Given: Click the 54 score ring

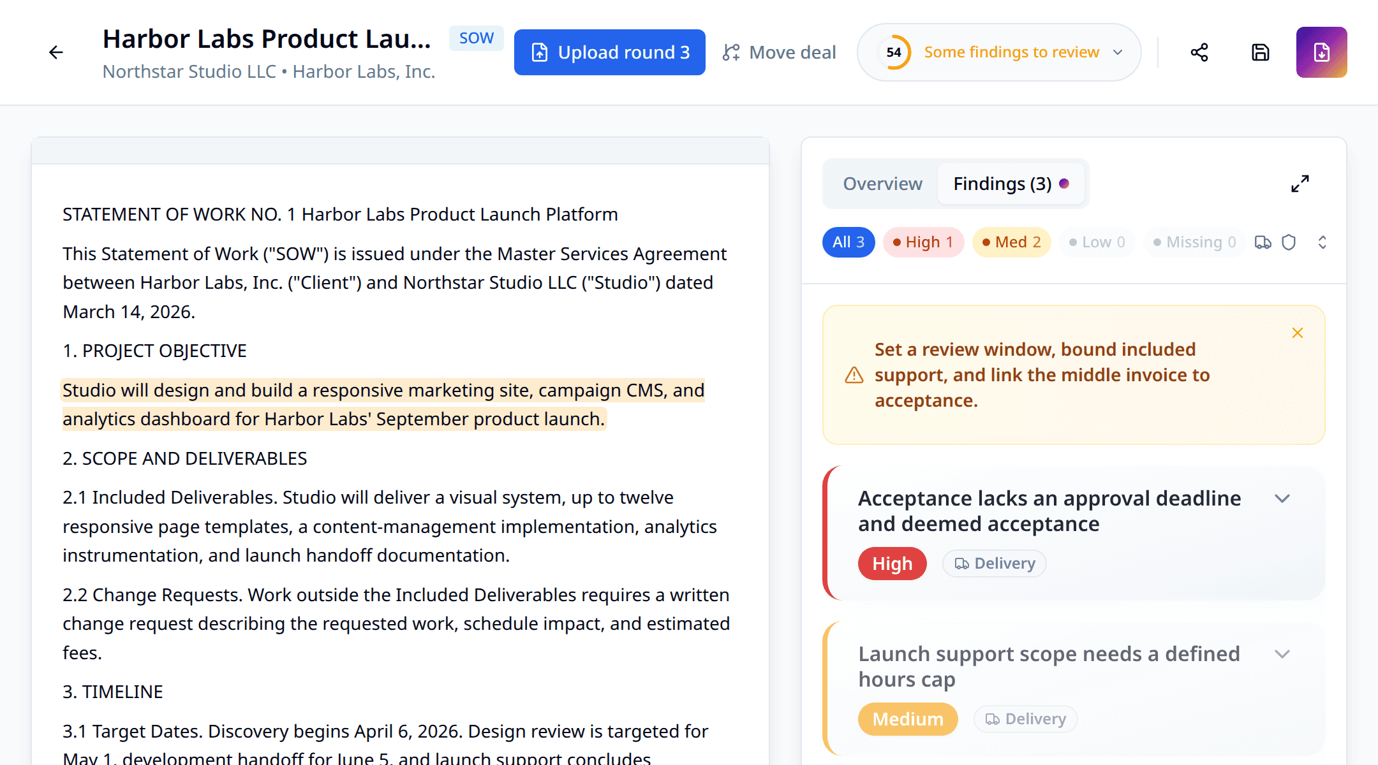Looking at the screenshot, I should point(894,52).
